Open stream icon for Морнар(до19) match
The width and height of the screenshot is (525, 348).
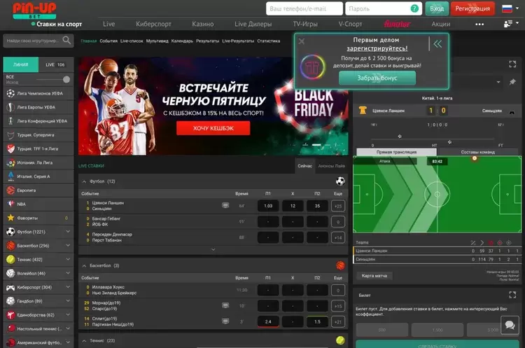(225, 305)
